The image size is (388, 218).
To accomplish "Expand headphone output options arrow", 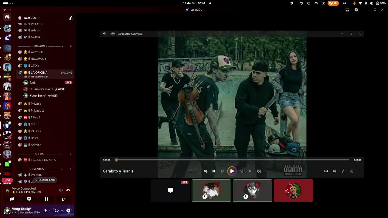I will pos(62,211).
